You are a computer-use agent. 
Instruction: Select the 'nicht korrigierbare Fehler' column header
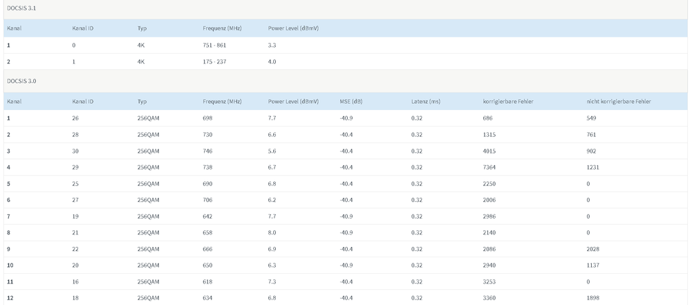coord(617,102)
